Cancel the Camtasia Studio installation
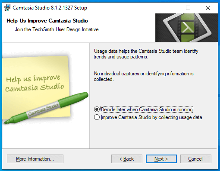This screenshot has width=220, height=171. (x=196, y=159)
